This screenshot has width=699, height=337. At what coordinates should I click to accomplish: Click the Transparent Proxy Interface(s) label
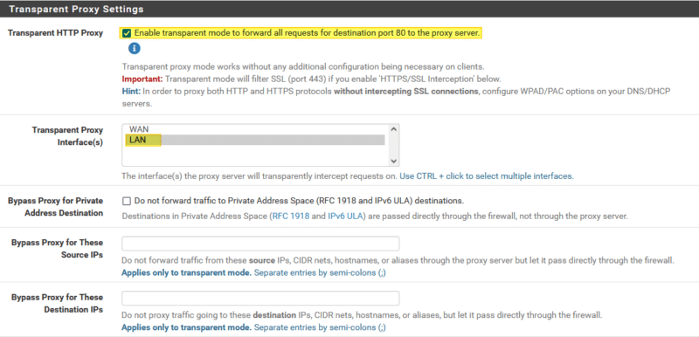coord(67,136)
